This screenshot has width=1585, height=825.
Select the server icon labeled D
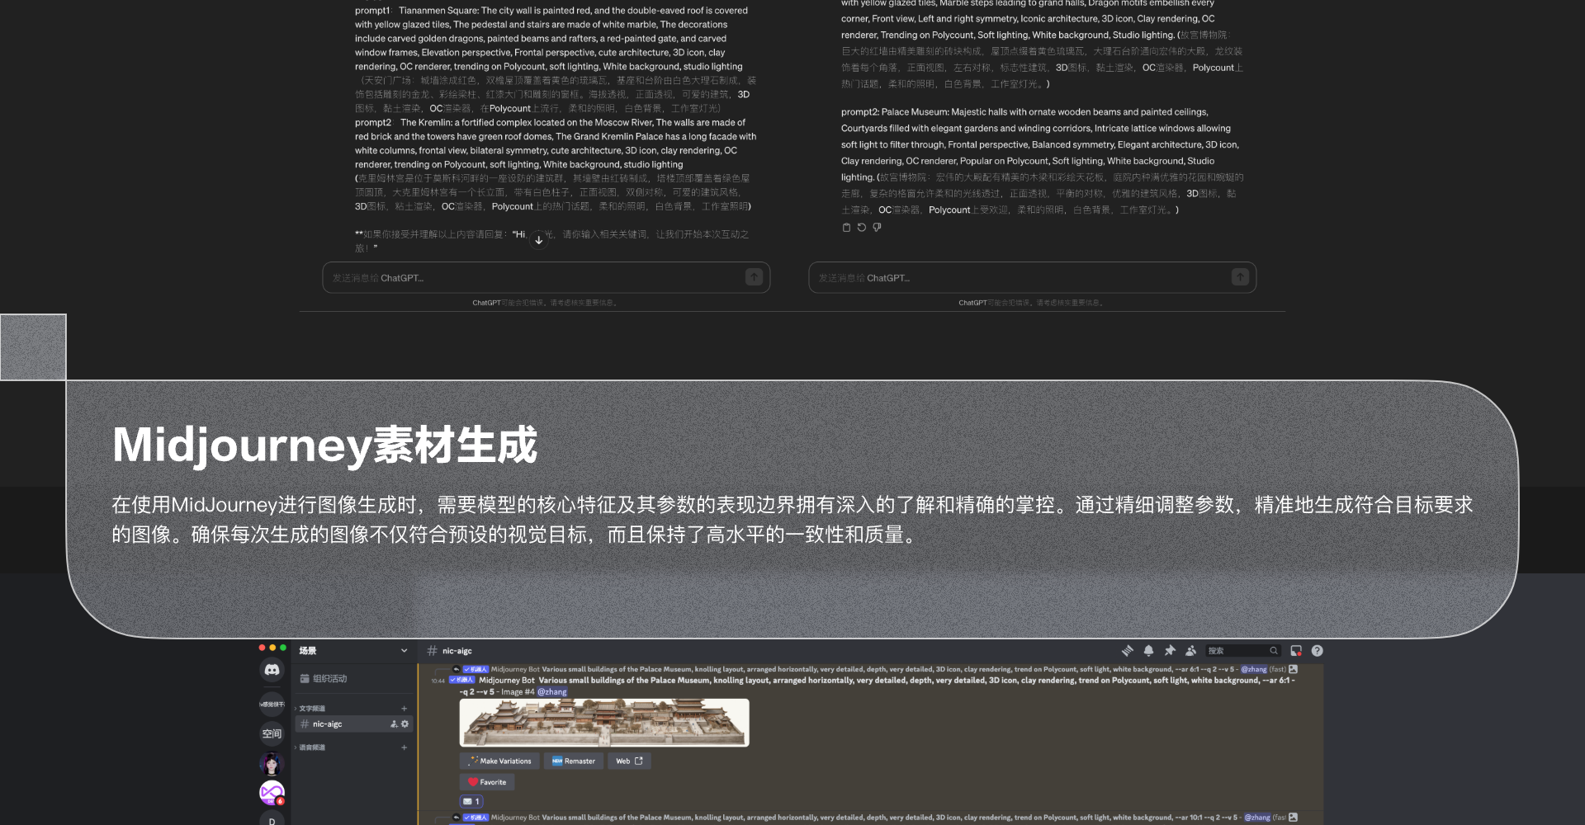(272, 818)
